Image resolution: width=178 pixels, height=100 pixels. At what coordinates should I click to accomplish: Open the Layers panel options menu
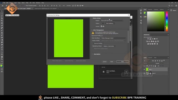click(168, 58)
